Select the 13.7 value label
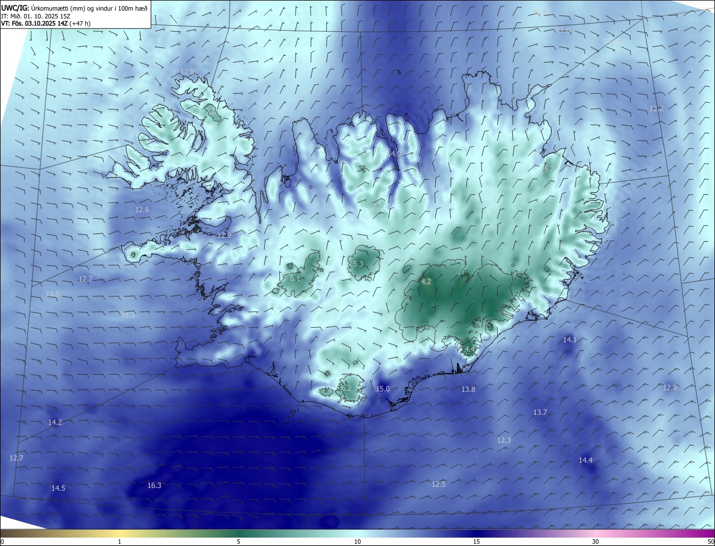 click(540, 413)
